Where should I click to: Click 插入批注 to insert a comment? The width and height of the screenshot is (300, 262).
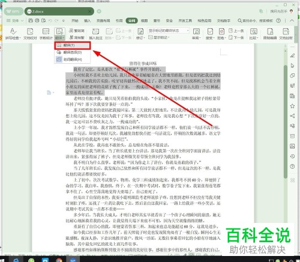[x=95, y=34]
